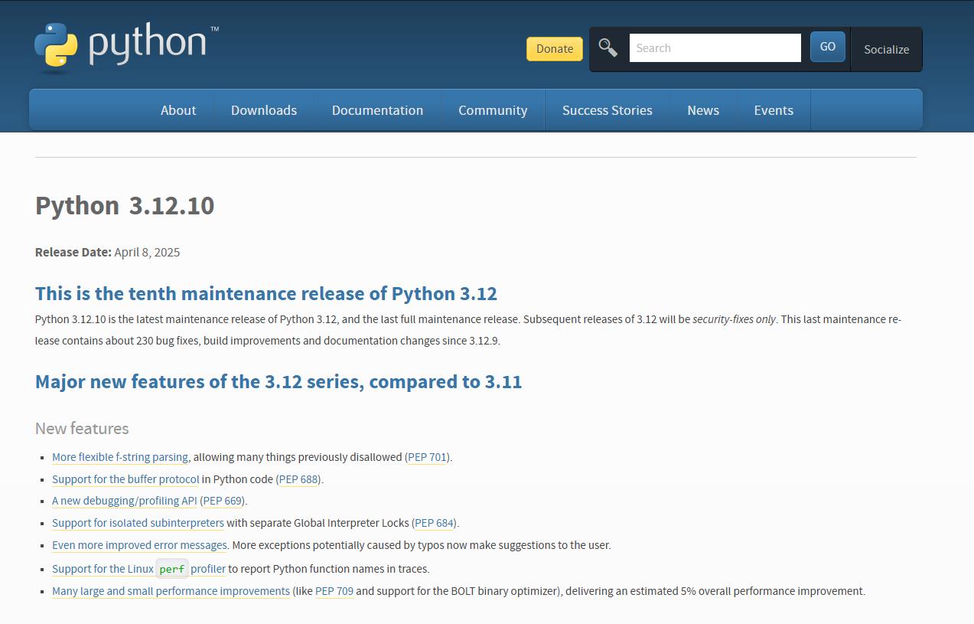Open the Documentation menu
974x624 pixels.
coord(377,110)
